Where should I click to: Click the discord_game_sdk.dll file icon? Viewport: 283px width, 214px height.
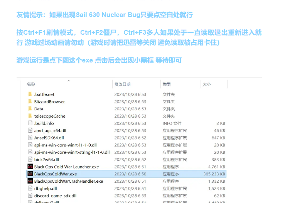click(30, 195)
